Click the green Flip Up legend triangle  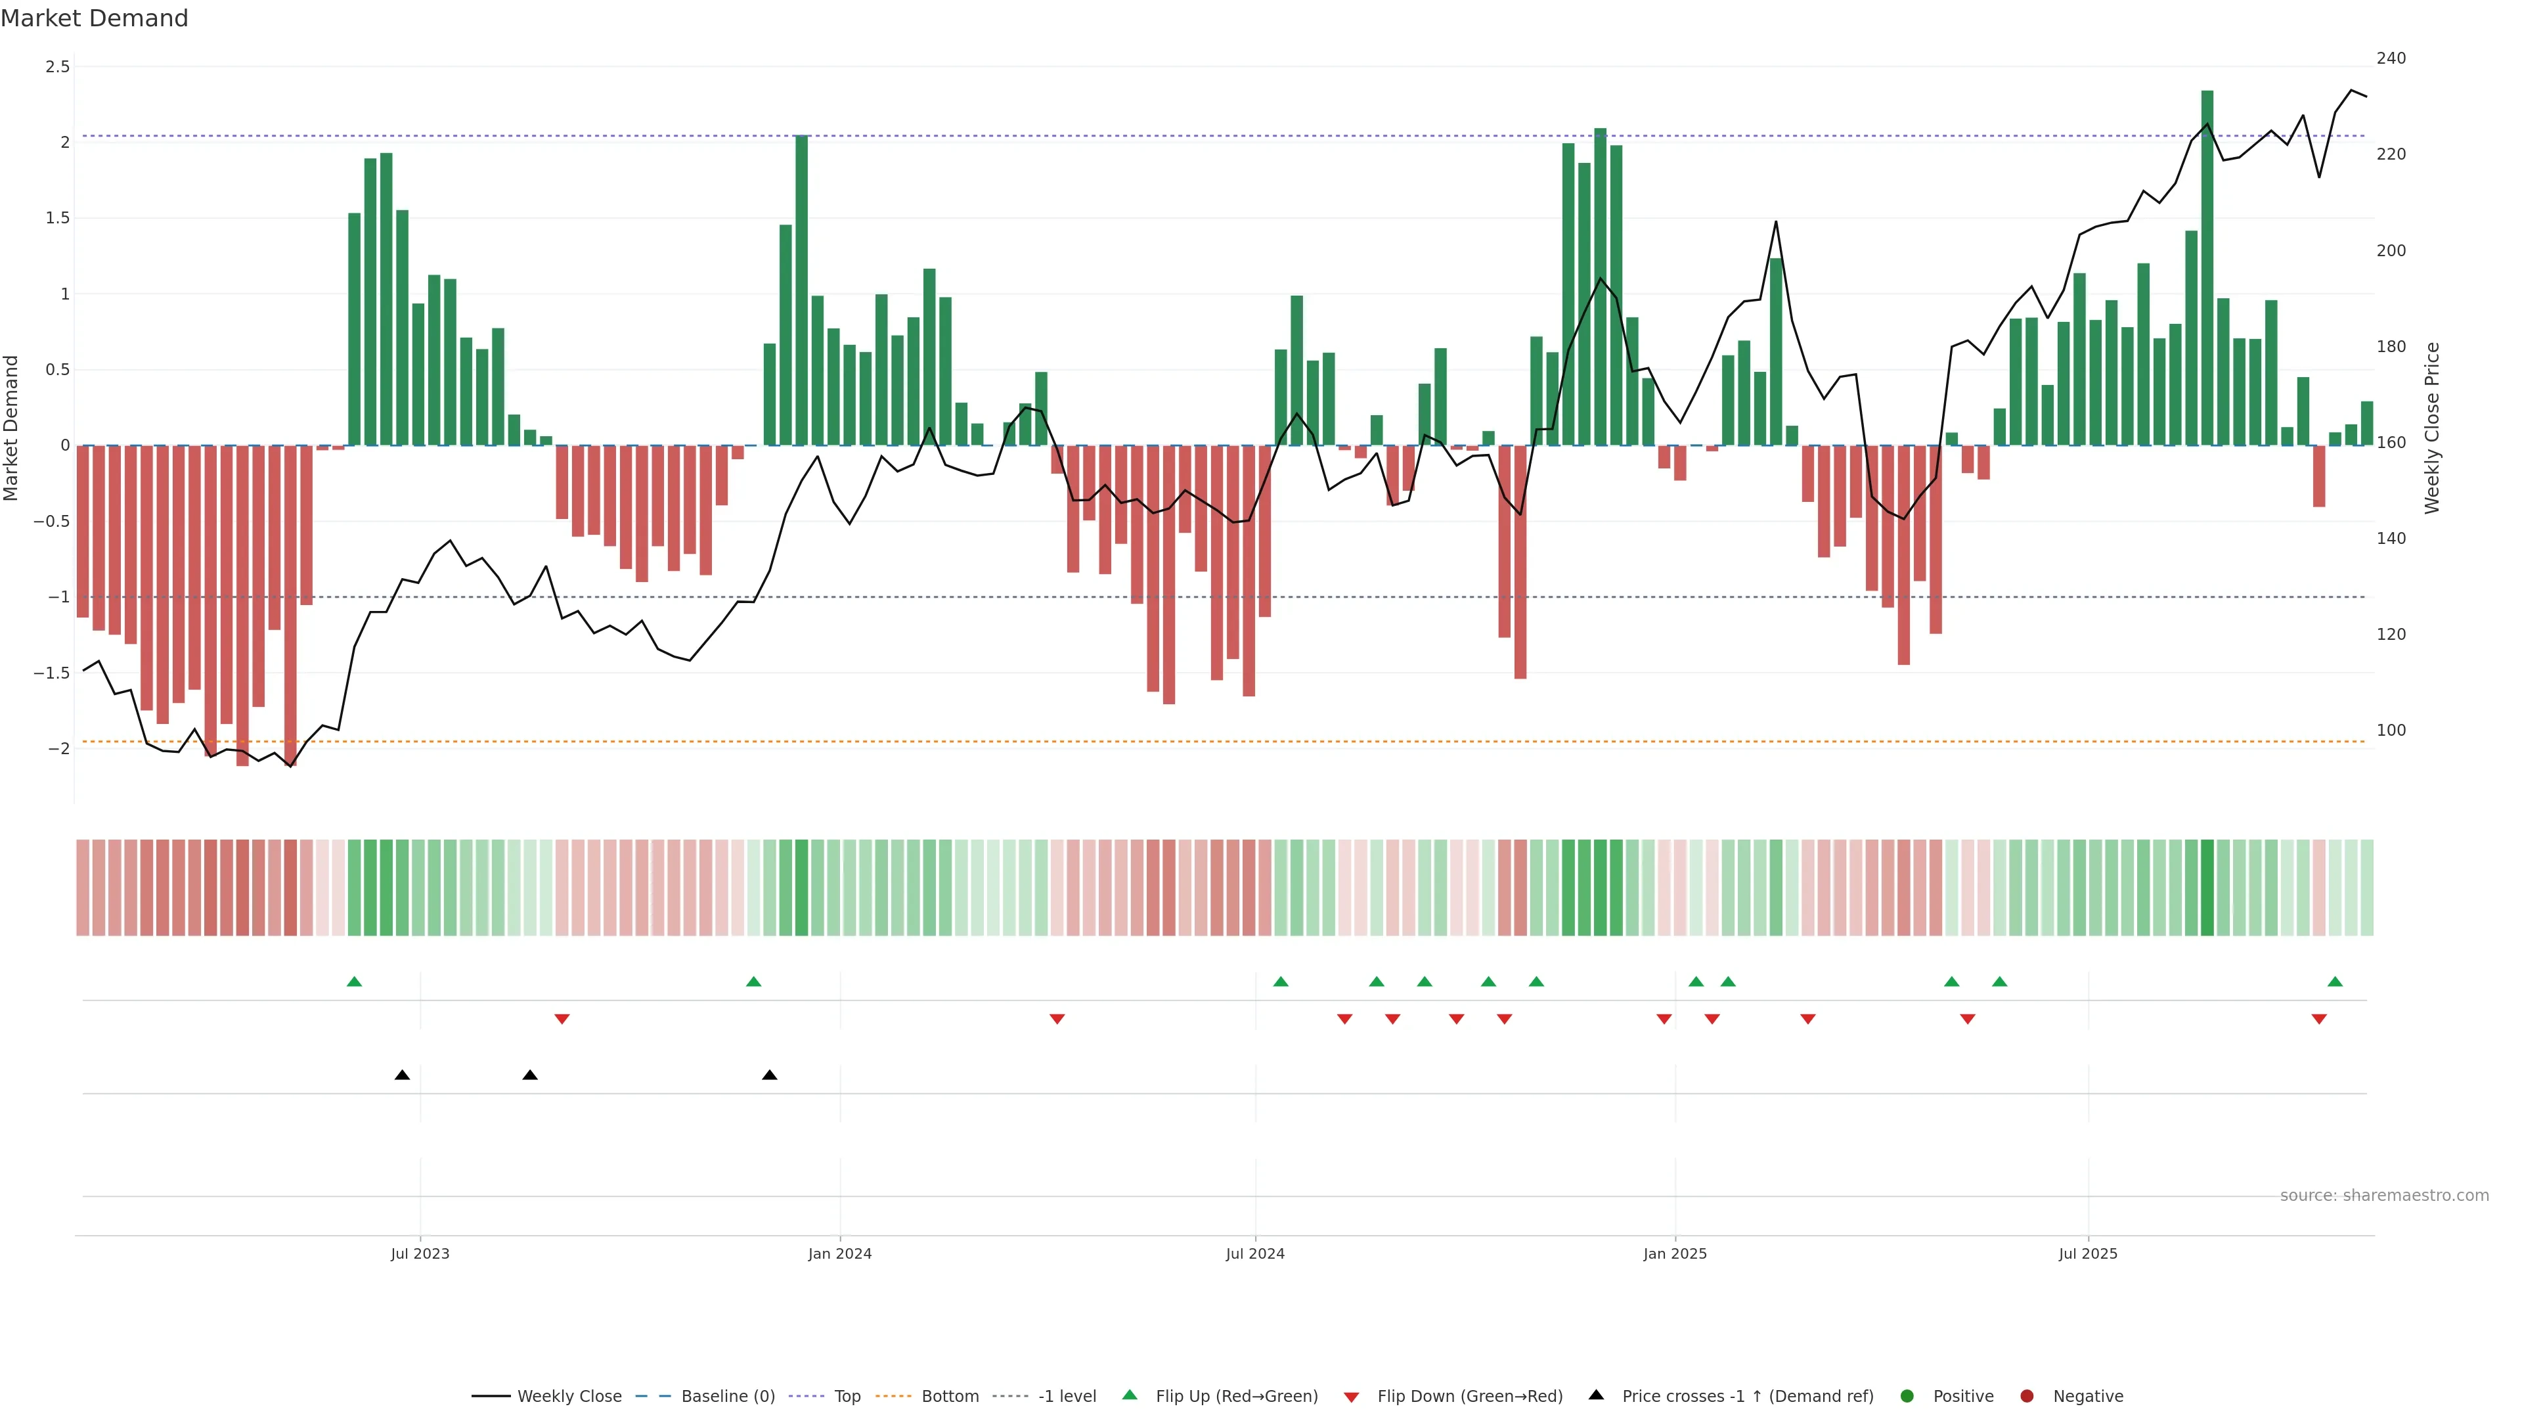(1129, 1395)
